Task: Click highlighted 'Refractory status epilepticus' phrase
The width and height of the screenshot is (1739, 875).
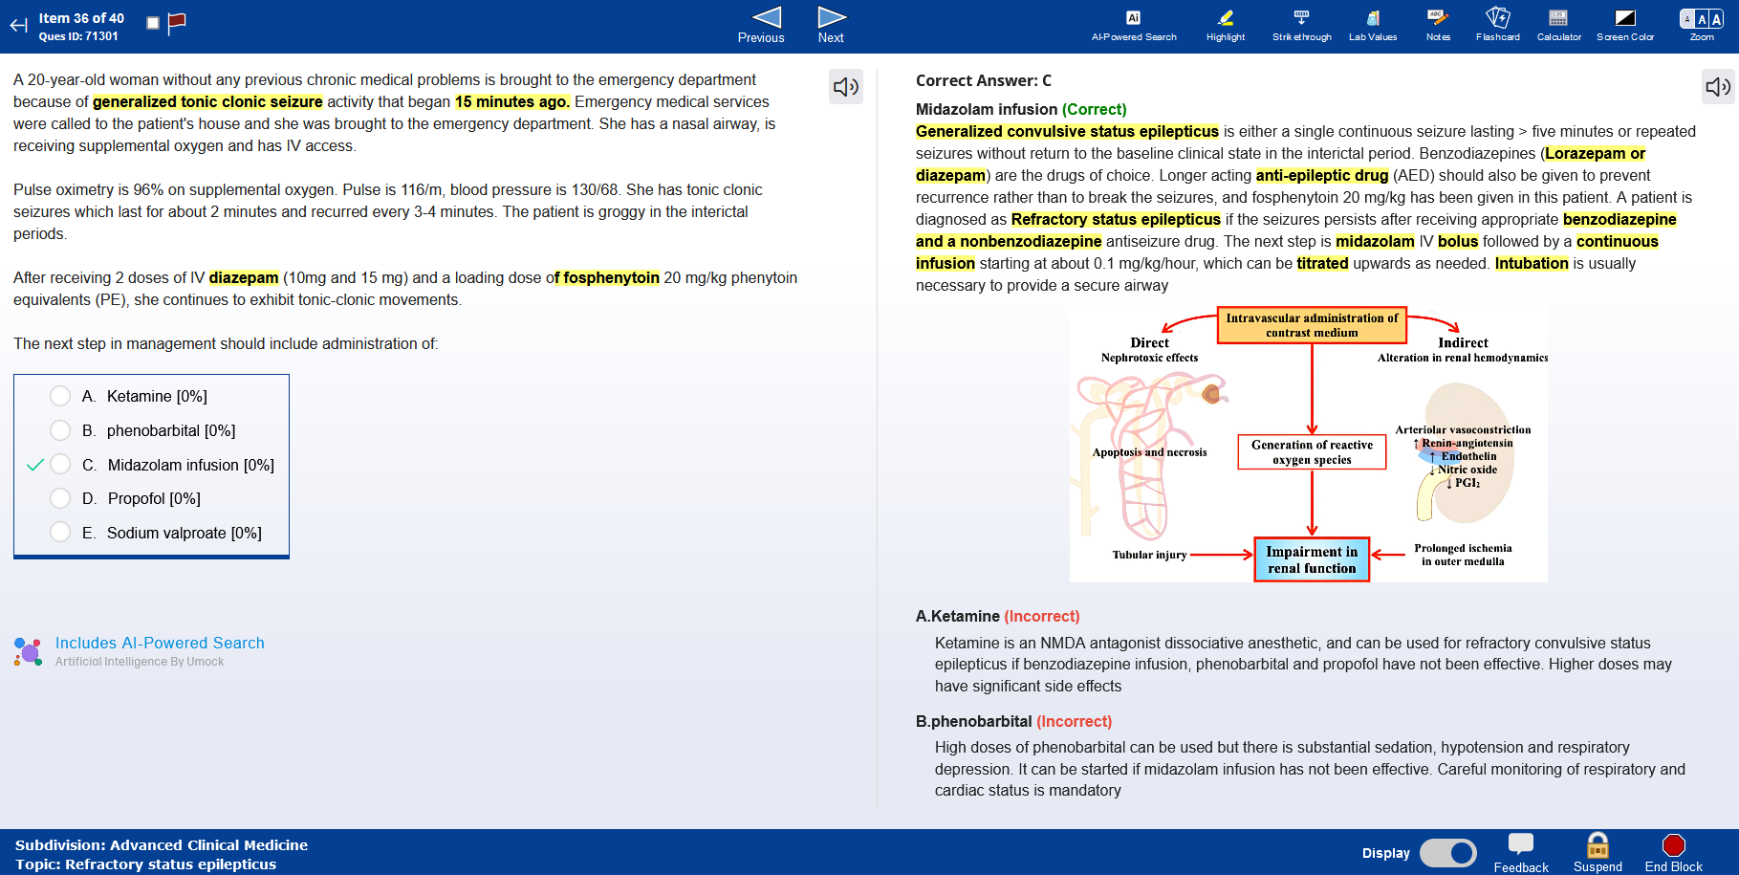Action: click(1116, 219)
